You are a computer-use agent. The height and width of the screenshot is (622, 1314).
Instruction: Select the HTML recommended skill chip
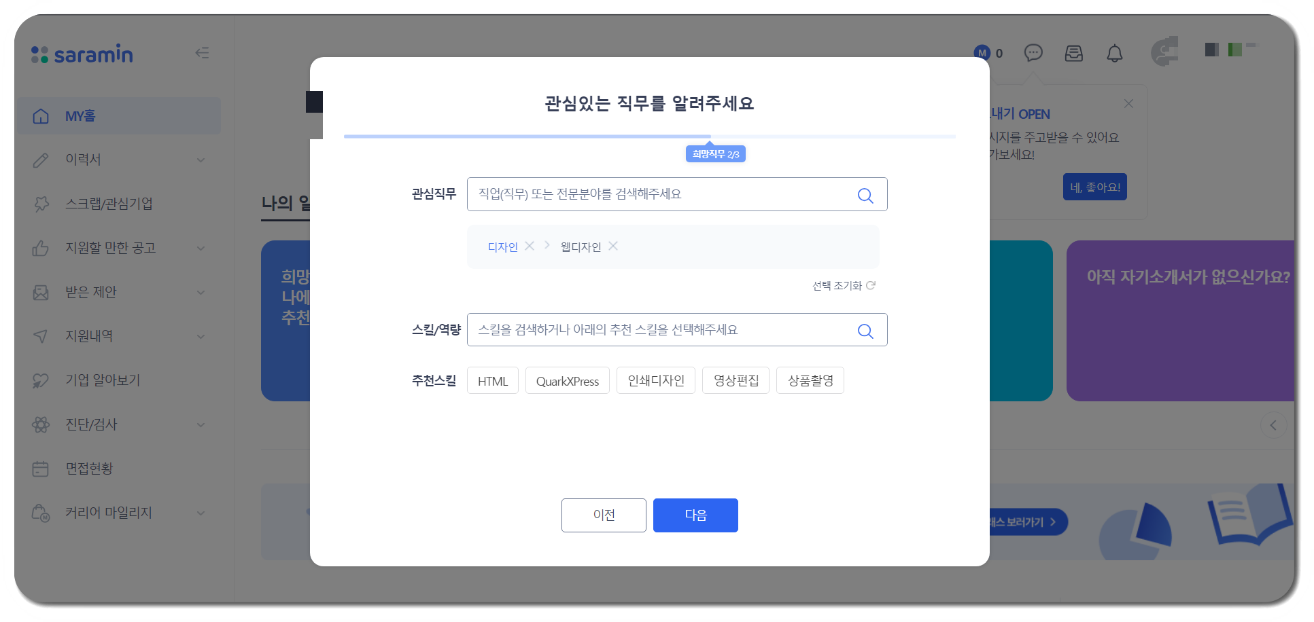(x=492, y=380)
